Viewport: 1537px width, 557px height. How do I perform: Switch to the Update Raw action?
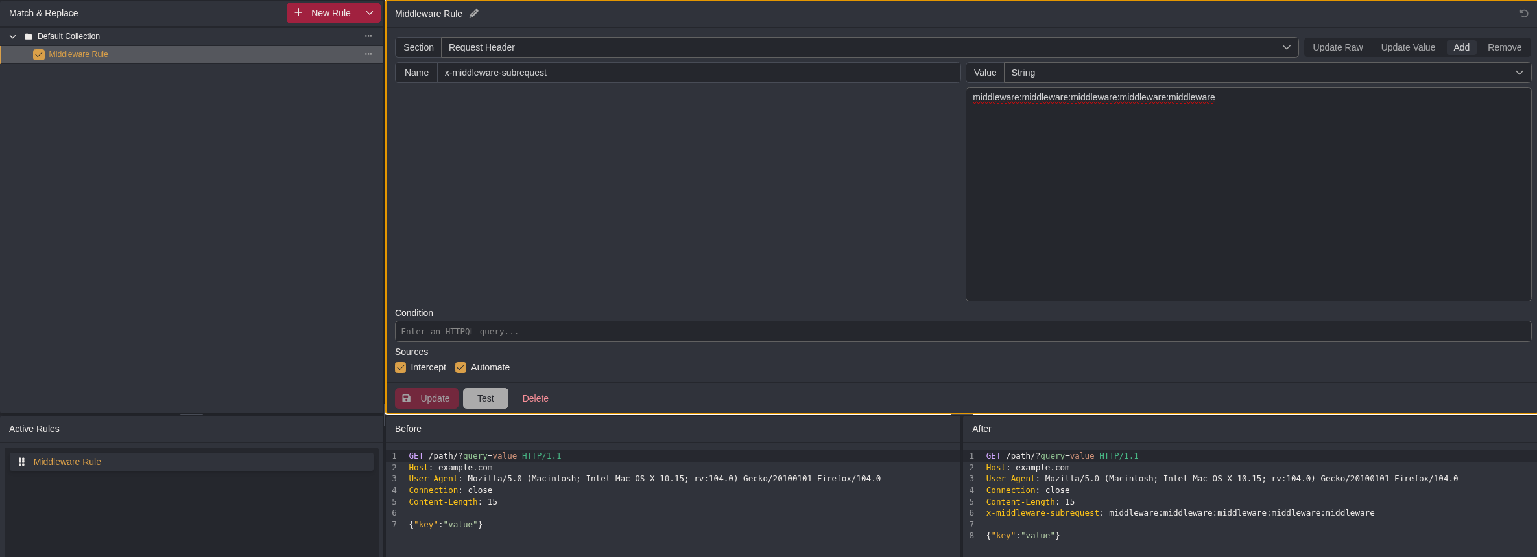tap(1337, 47)
